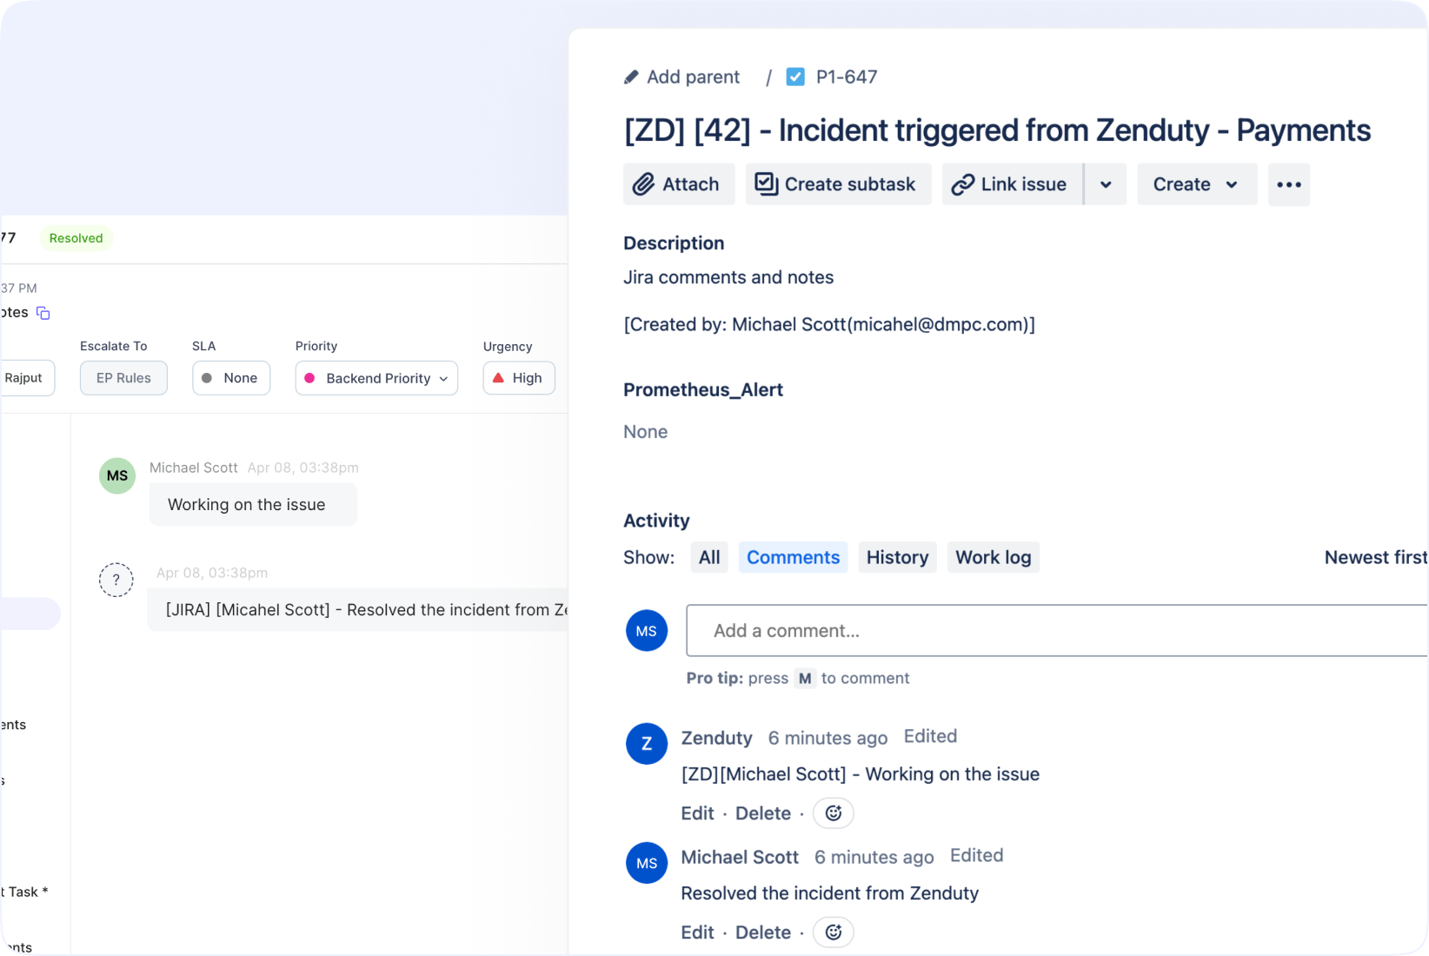The width and height of the screenshot is (1429, 956).
Task: Show All activity
Action: [x=709, y=557]
